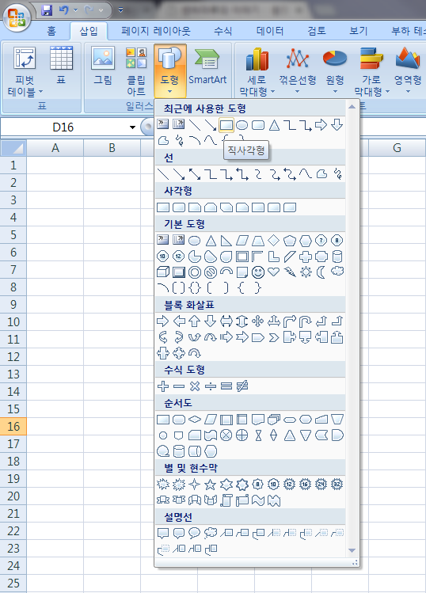Open Customize Quick Access Toolbar dropdown
426x593 pixels.
pos(120,10)
